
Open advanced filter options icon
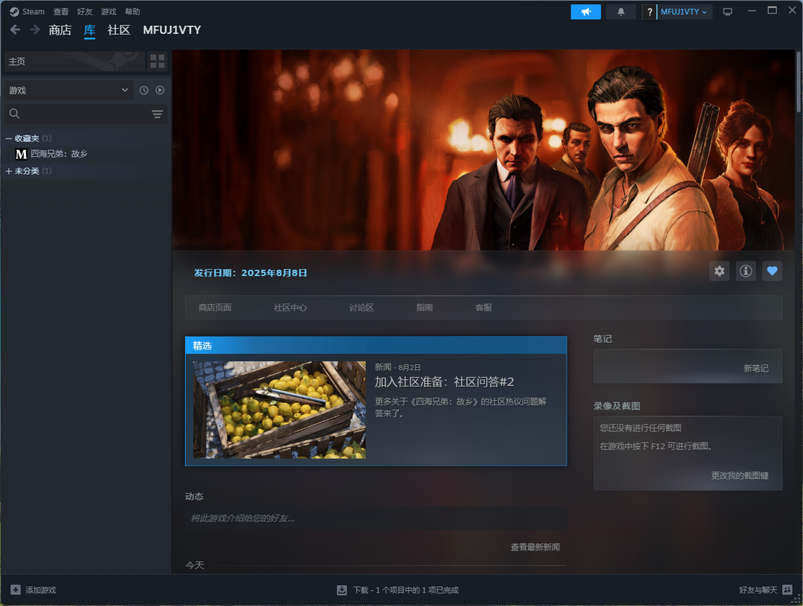157,114
